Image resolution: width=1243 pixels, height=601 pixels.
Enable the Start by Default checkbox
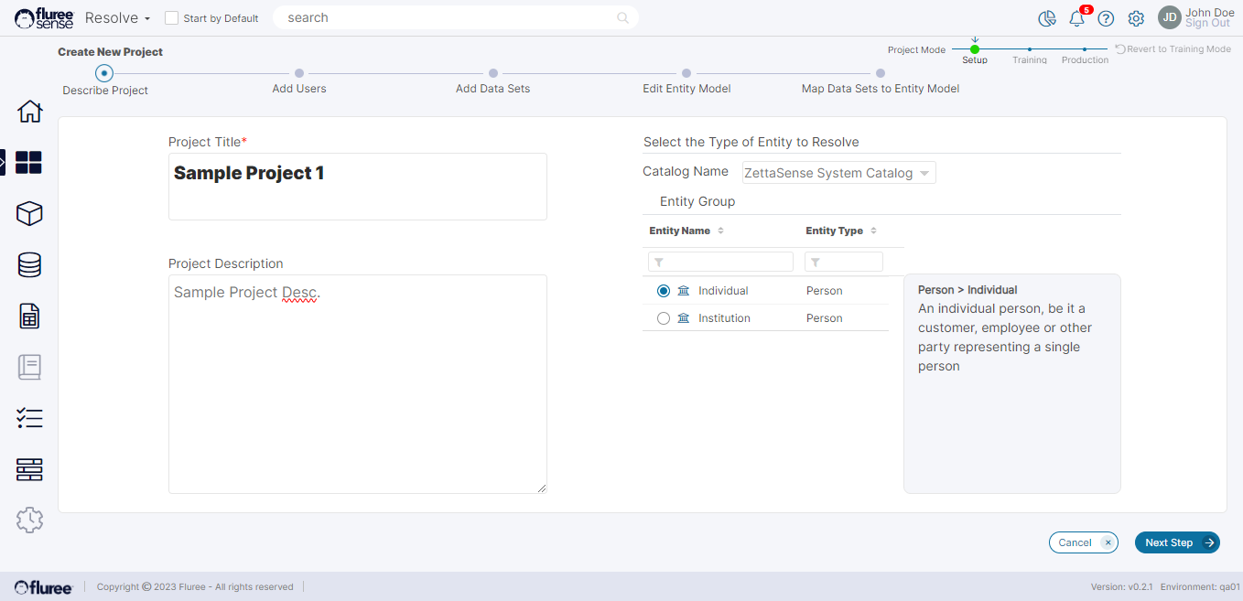pyautogui.click(x=171, y=18)
